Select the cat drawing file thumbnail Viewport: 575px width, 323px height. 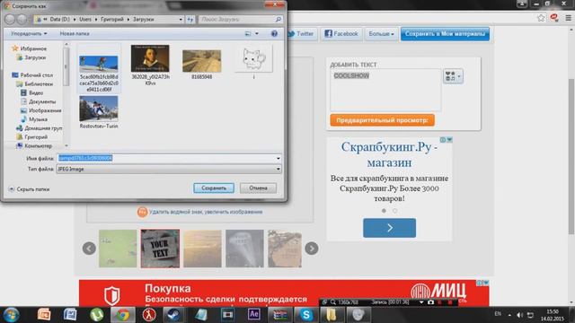click(x=253, y=58)
